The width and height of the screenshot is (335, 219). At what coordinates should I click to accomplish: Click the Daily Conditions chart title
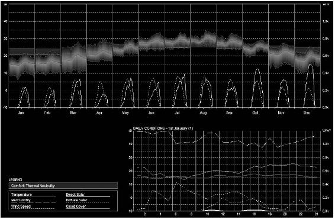tap(163, 128)
